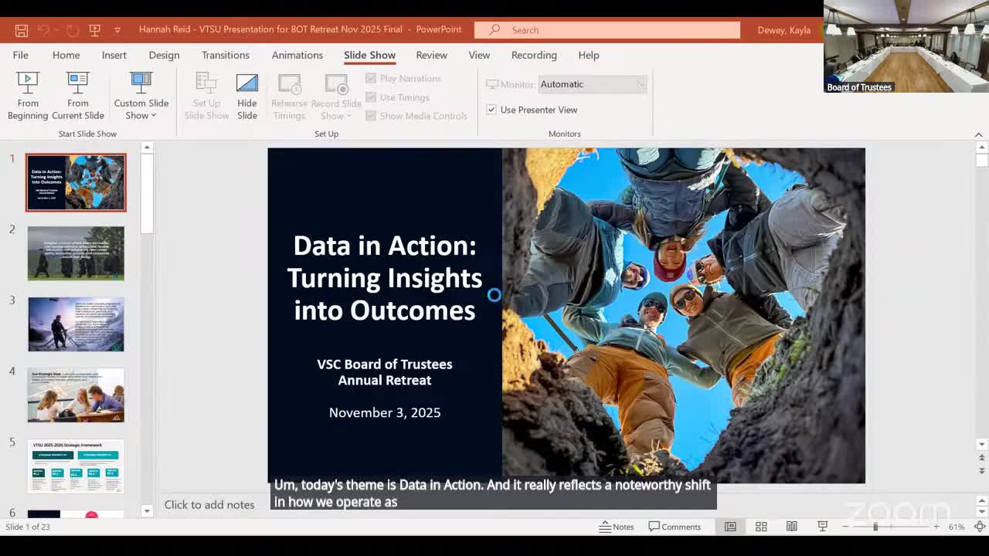Open the Transitions tab
Screen dimensions: 989x556
coord(225,55)
